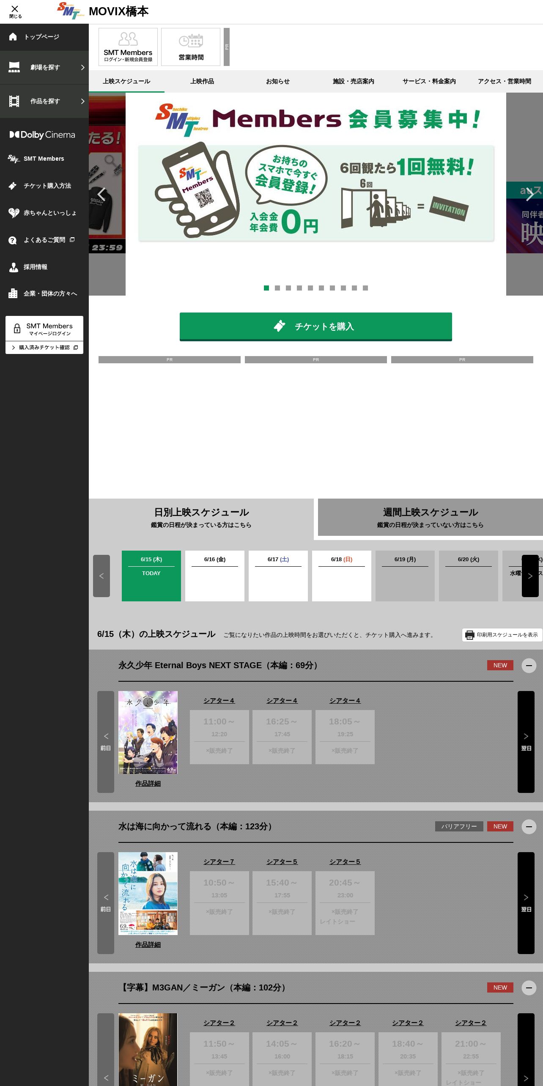This screenshot has height=1086, width=543.
Task: Open 作品詳細 under 永久少年 poster
Action: tap(148, 784)
